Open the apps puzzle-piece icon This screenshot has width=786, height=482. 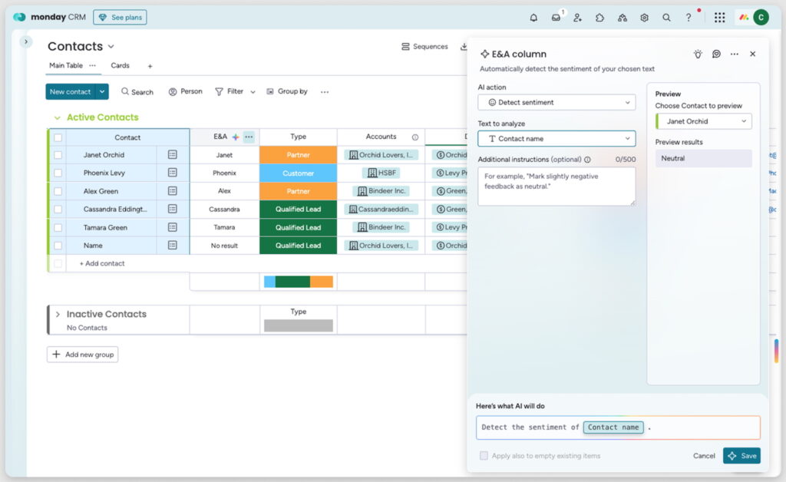point(600,18)
